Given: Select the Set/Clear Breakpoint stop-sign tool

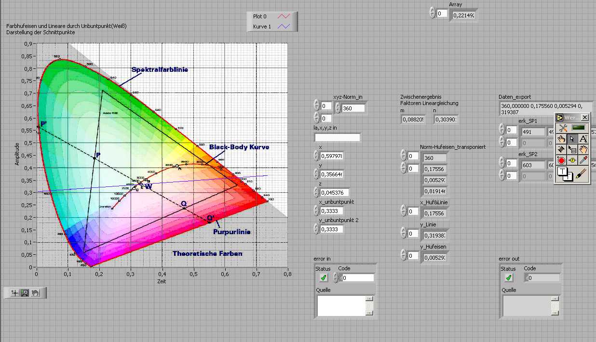Looking at the screenshot, I should click(x=561, y=160).
